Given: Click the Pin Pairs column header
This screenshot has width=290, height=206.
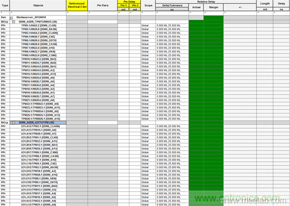Looking at the screenshot, I should coord(103,5).
